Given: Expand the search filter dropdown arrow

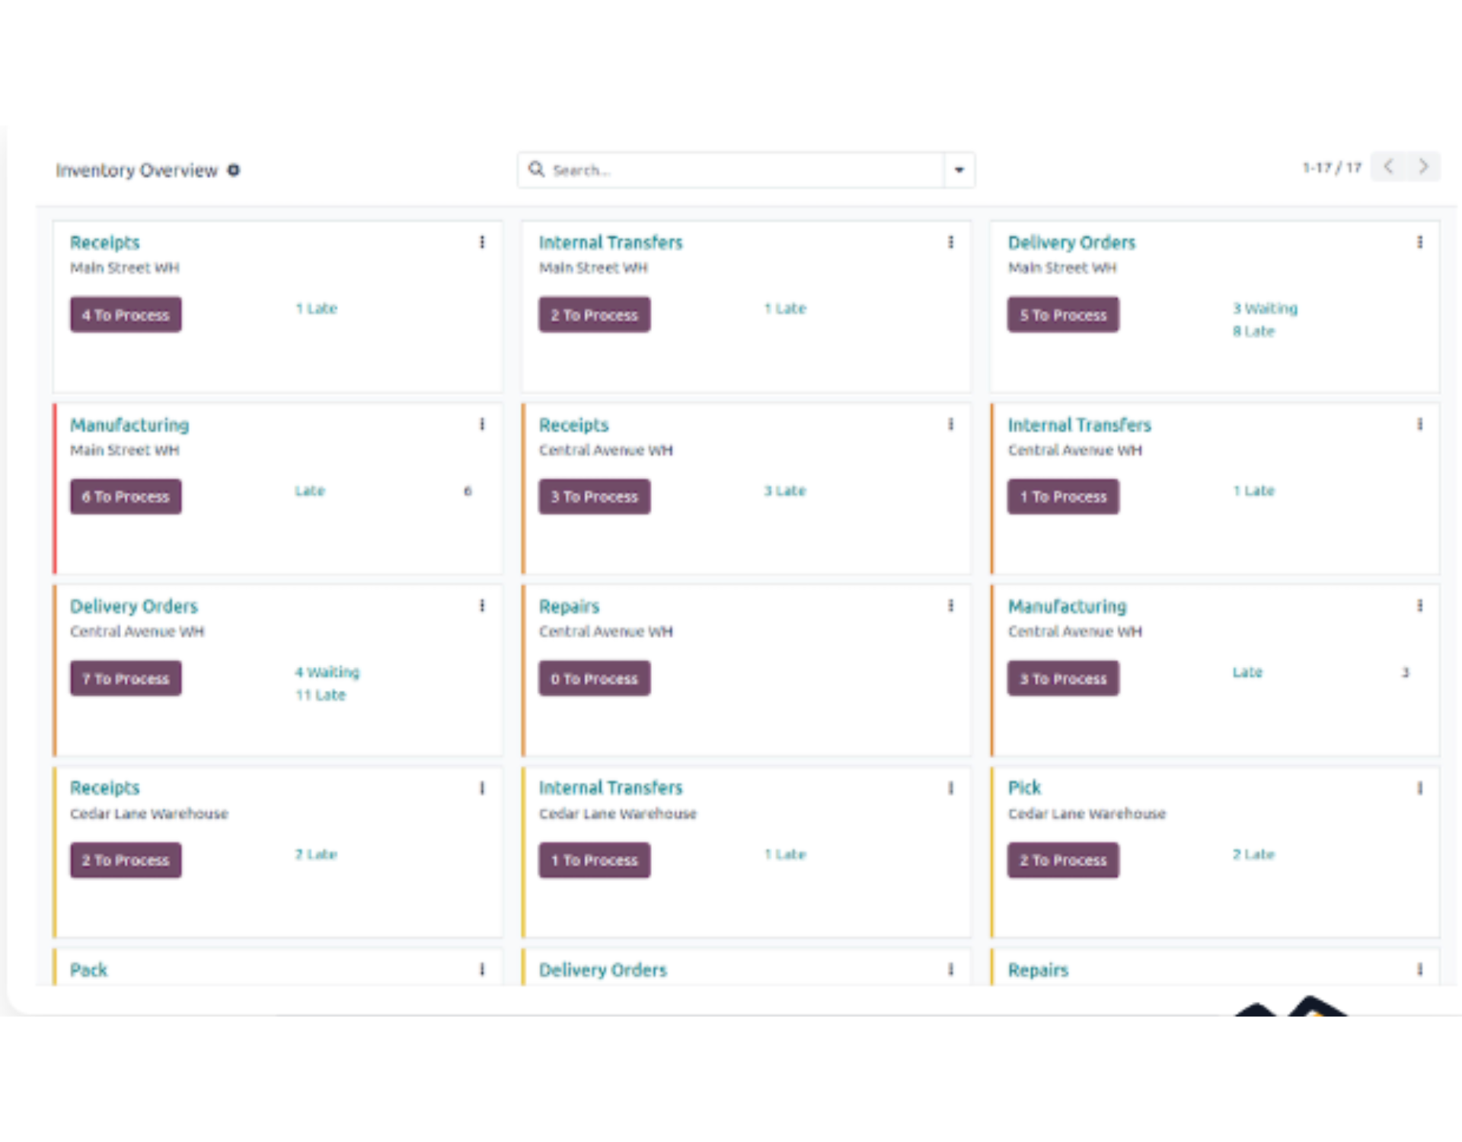Looking at the screenshot, I should 959,170.
